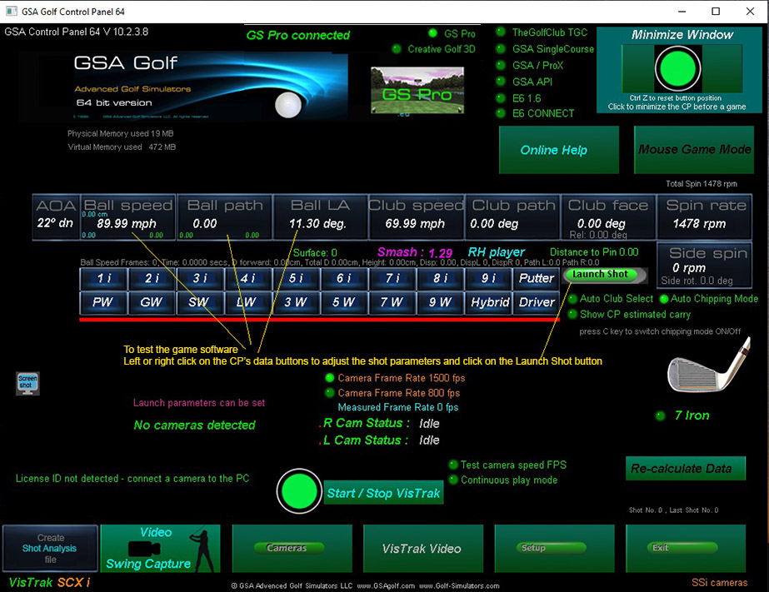Select the E6 CONNECT radio option
This screenshot has height=592, width=769.
tap(502, 113)
